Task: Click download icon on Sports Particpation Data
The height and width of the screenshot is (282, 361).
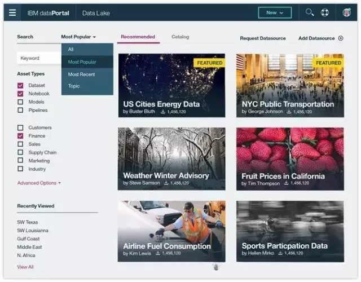Action: [280, 253]
